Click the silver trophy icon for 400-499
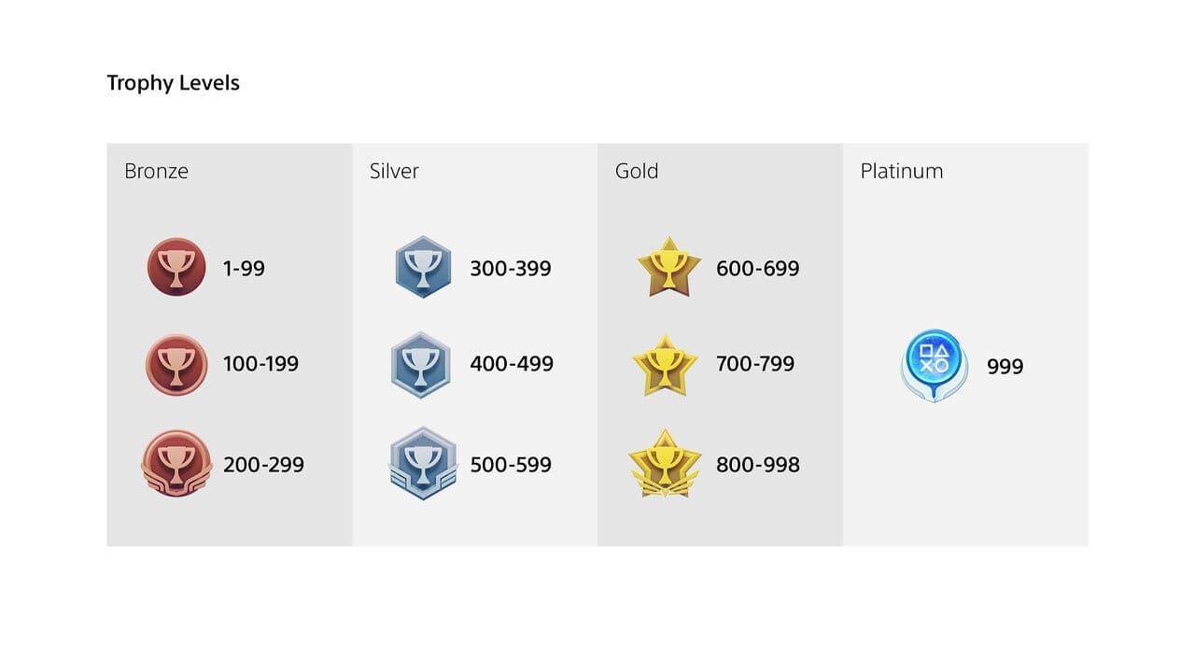Screen dimensions: 1195x672 click(x=421, y=364)
